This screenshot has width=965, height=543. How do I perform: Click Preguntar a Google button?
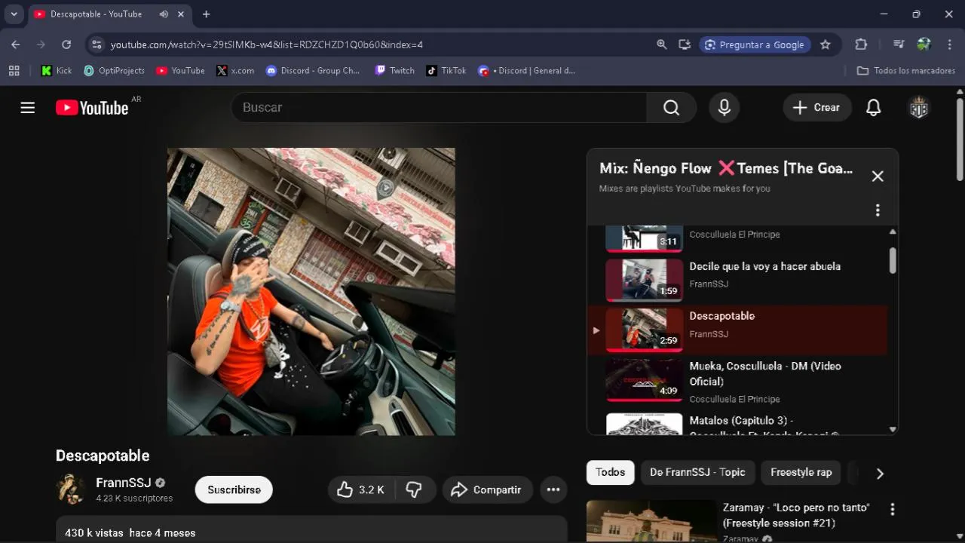754,44
